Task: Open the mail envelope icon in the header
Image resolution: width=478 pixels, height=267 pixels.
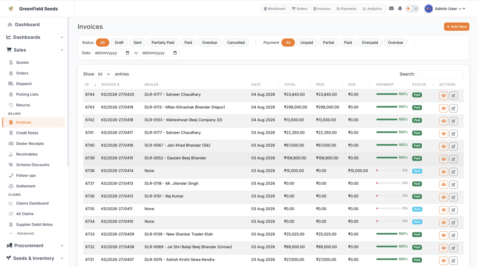Action: [391, 9]
